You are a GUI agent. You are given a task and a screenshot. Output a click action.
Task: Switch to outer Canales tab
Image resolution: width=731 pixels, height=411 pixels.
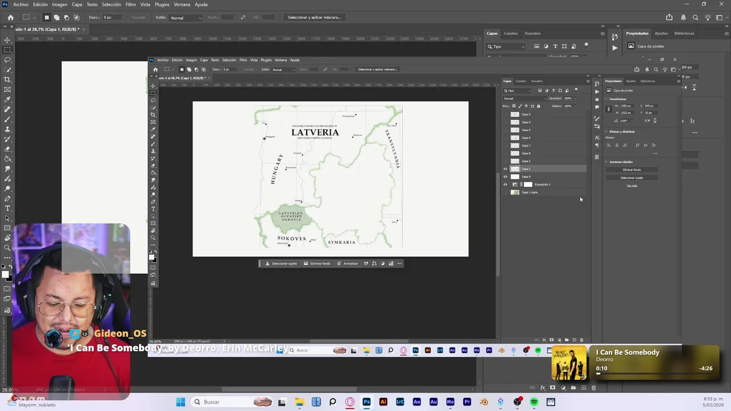pos(511,33)
